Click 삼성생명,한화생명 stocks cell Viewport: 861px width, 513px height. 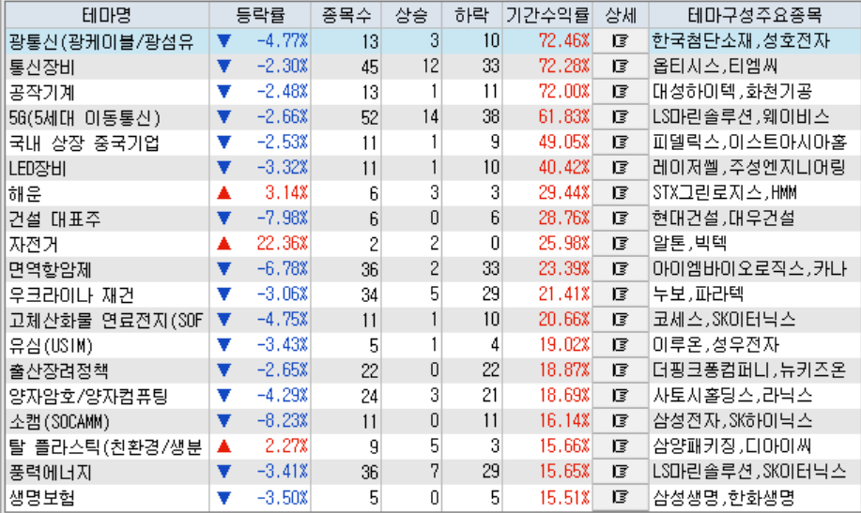pyautogui.click(x=723, y=498)
